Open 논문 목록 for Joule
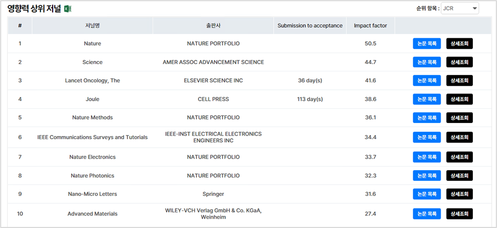This screenshot has width=497, height=228. (x=426, y=99)
